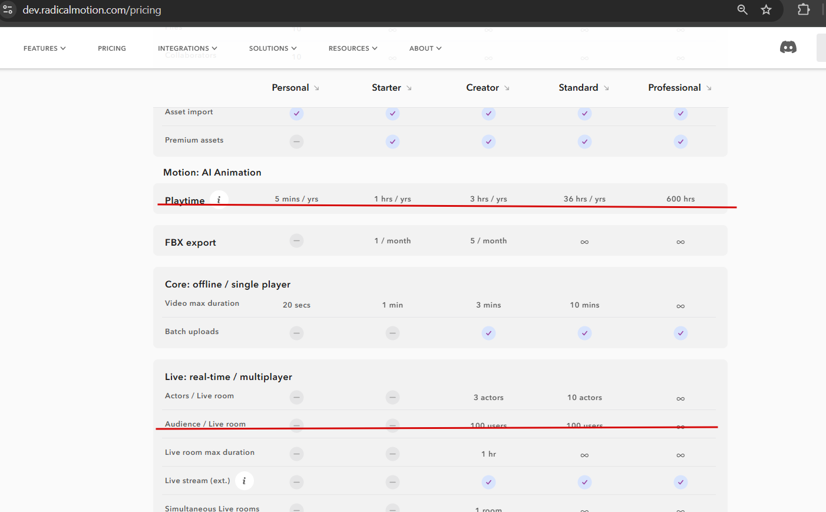Expand the Integrations menu
This screenshot has width=826, height=512.
(x=187, y=48)
